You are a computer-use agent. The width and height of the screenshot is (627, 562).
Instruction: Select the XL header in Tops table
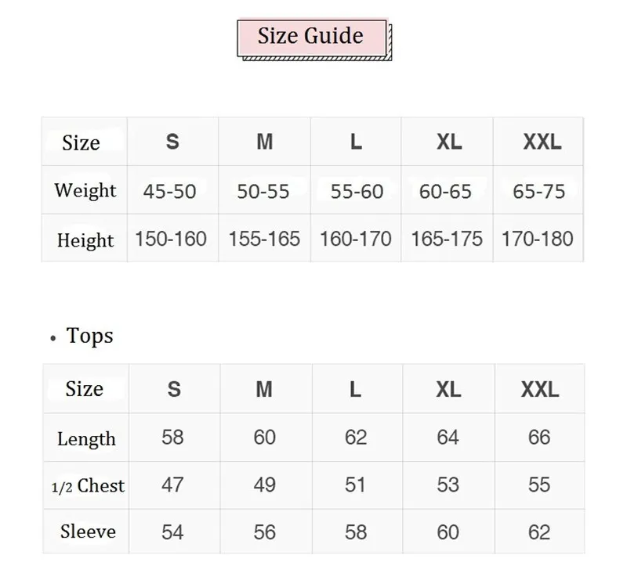pyautogui.click(x=448, y=389)
